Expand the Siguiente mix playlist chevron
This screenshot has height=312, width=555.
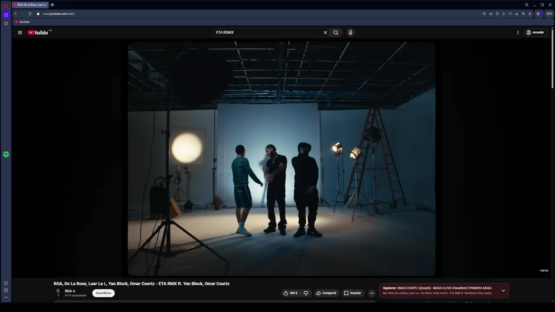click(503, 290)
